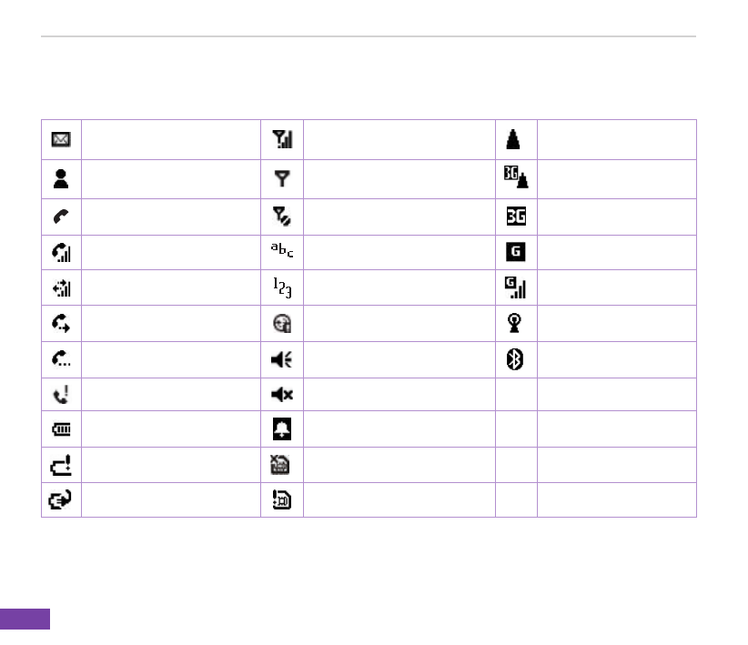Screen dimensions: 748x645
Task: Click the standalone 3G network icon
Action: (x=517, y=217)
